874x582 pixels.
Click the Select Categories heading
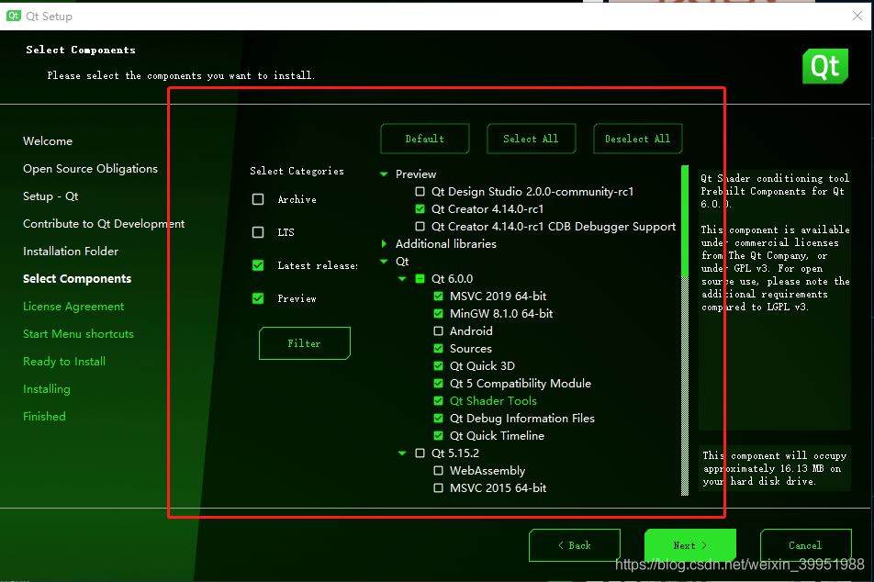coord(297,171)
